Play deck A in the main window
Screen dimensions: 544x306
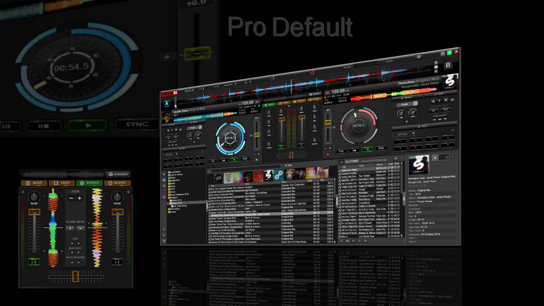(x=234, y=159)
